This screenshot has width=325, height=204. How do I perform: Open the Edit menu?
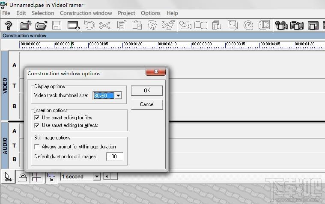click(x=21, y=13)
